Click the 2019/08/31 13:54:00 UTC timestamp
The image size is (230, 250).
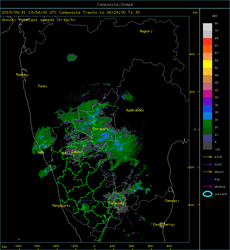[29, 12]
